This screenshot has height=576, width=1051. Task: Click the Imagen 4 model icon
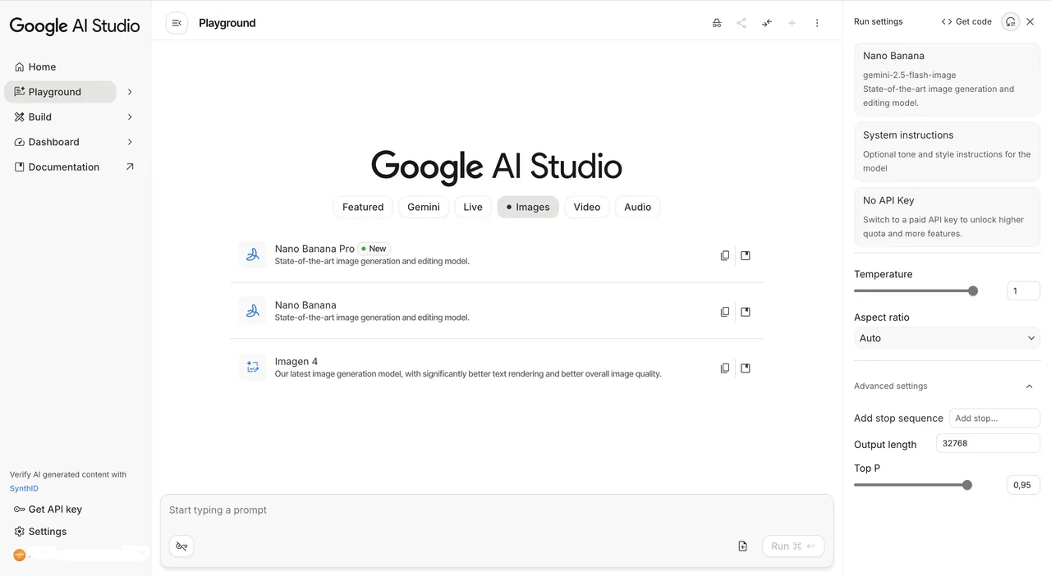pos(252,367)
